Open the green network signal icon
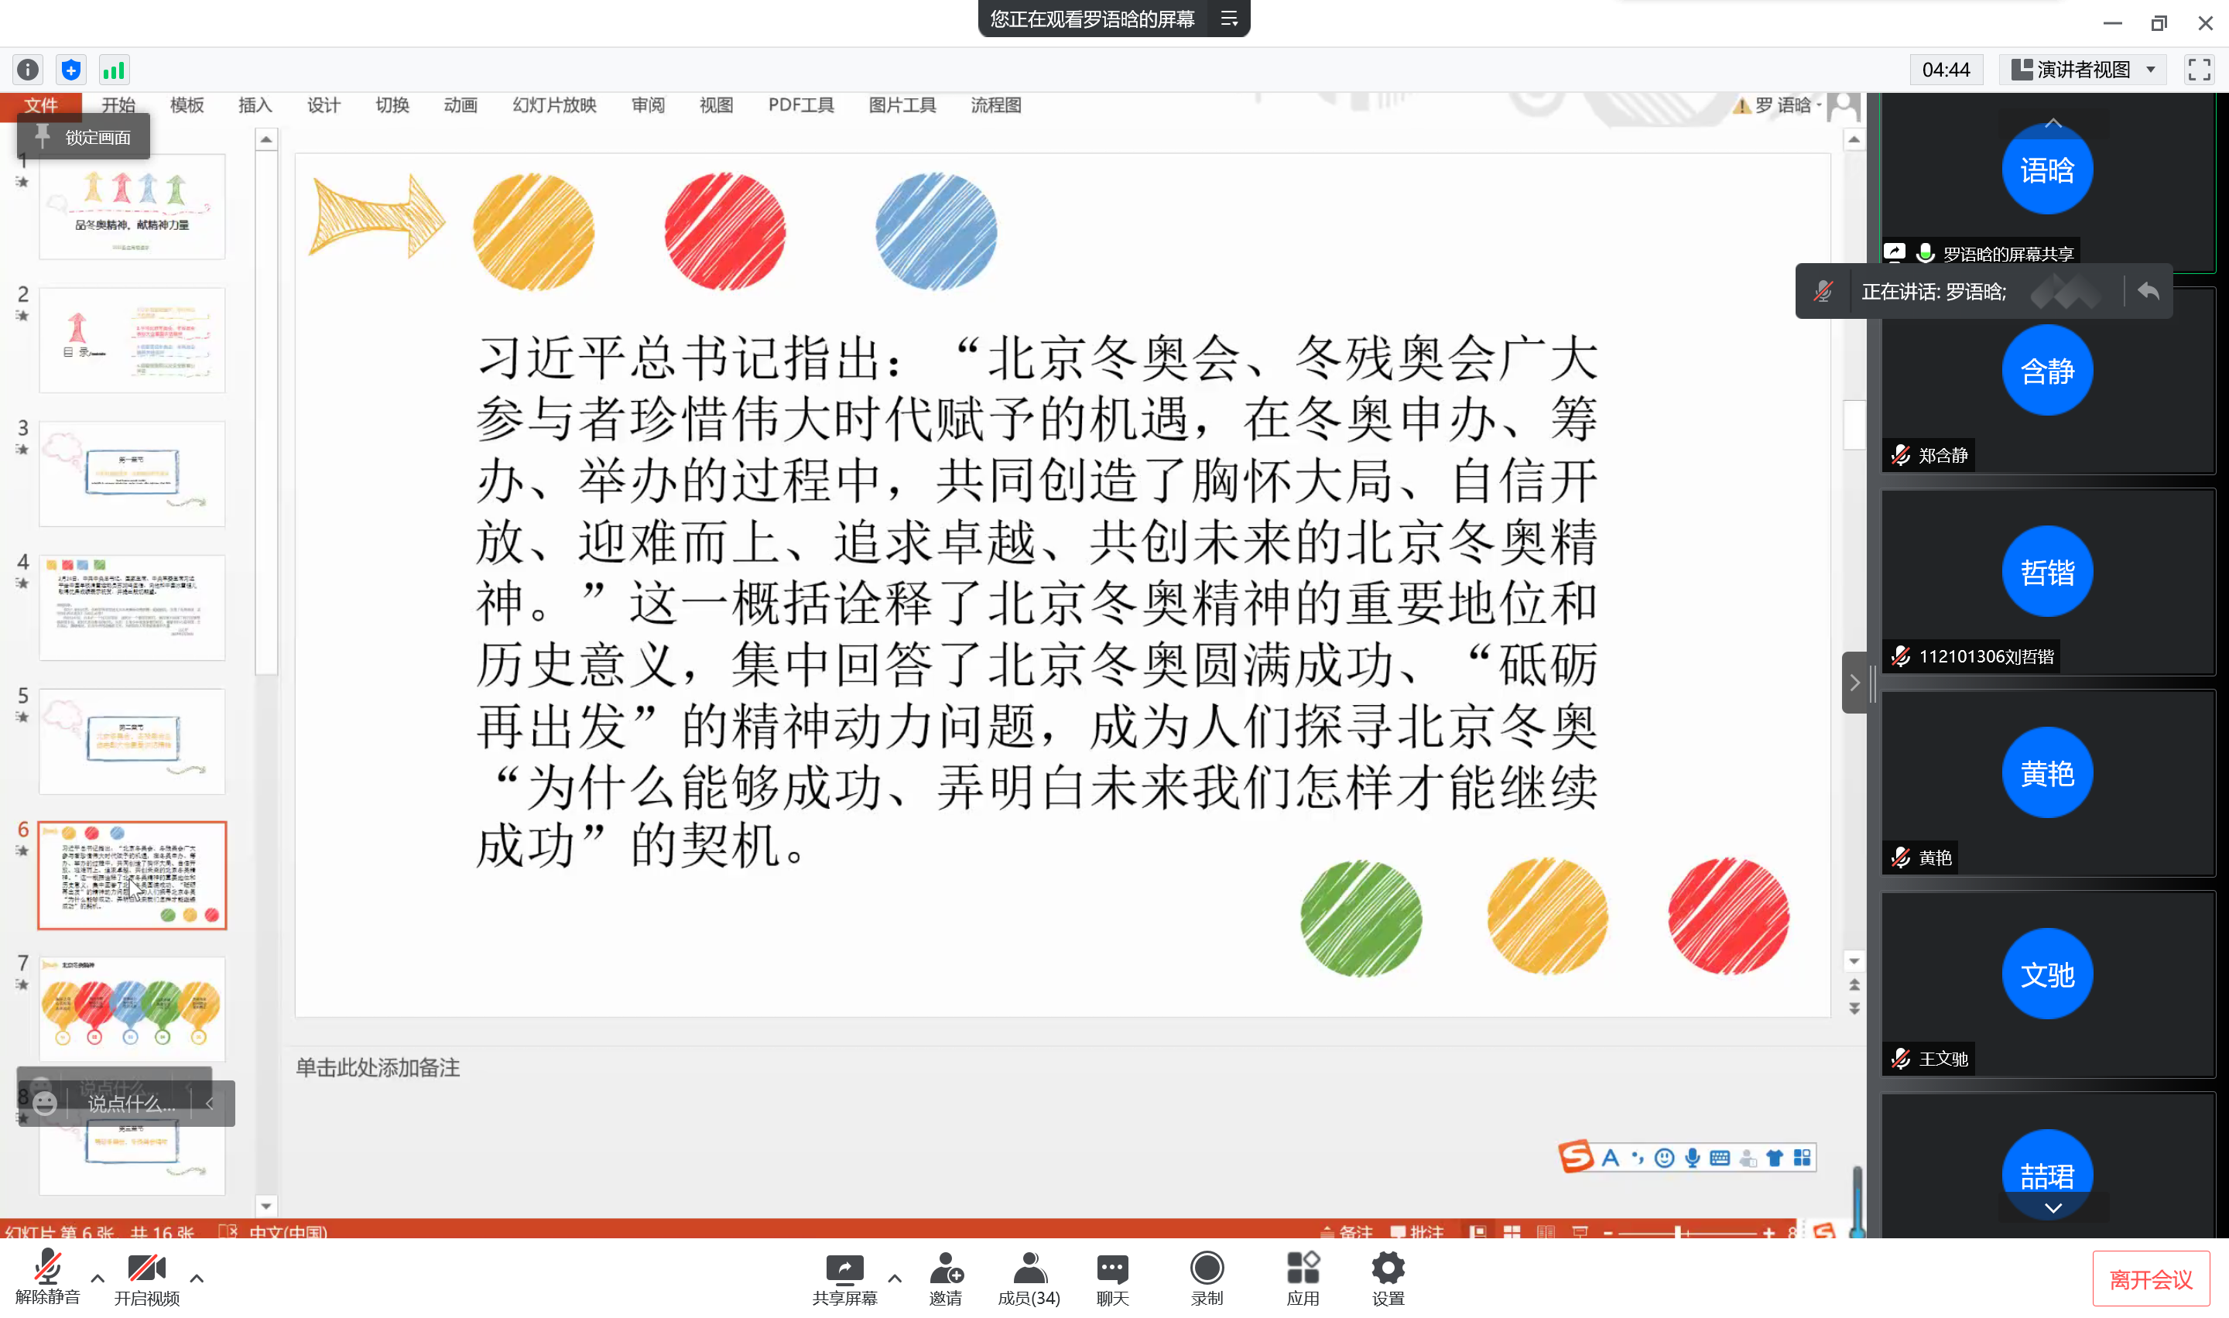The image size is (2229, 1318). click(114, 70)
